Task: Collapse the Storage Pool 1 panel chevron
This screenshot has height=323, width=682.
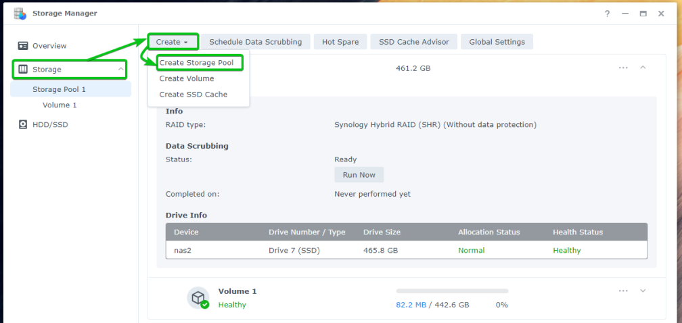Action: (643, 68)
